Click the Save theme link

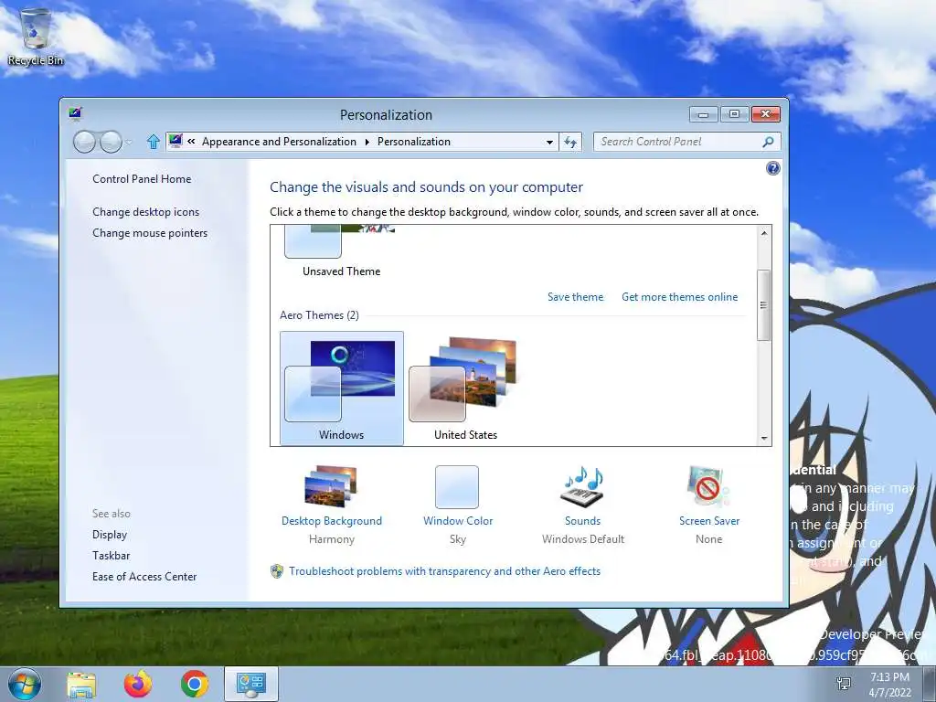tap(575, 297)
